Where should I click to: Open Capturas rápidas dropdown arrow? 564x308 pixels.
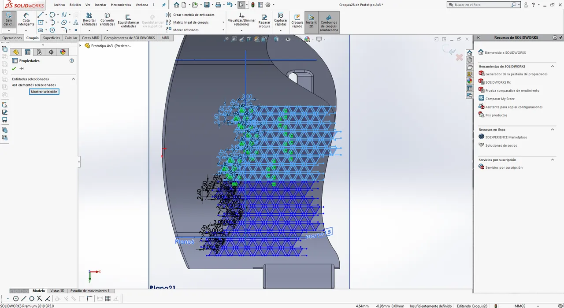click(281, 30)
